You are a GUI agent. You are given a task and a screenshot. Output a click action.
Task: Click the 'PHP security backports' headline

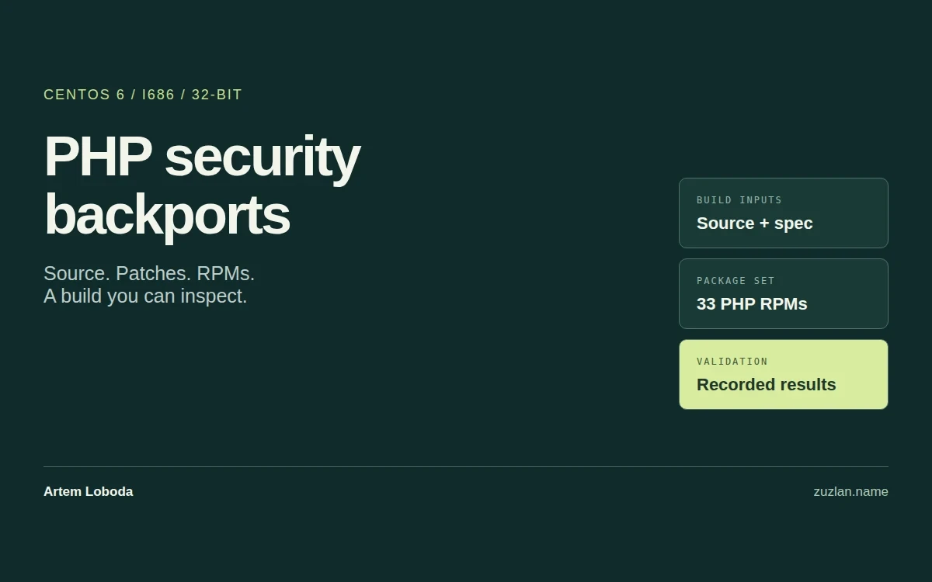coord(202,185)
